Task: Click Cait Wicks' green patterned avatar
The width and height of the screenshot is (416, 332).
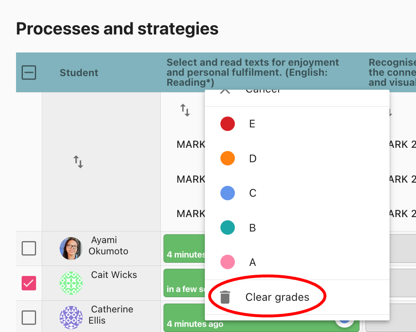Action: tap(71, 283)
